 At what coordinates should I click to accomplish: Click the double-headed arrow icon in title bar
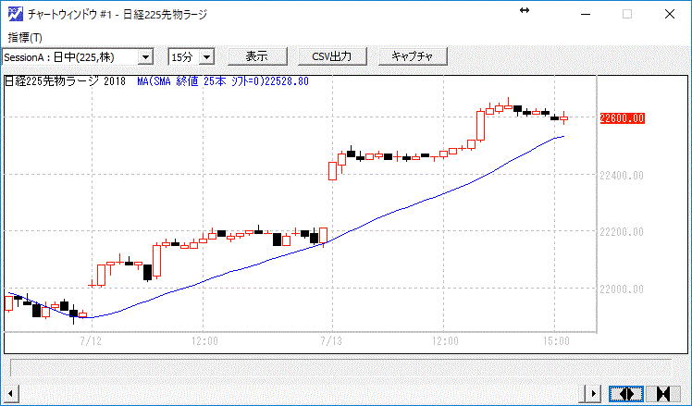coord(525,10)
